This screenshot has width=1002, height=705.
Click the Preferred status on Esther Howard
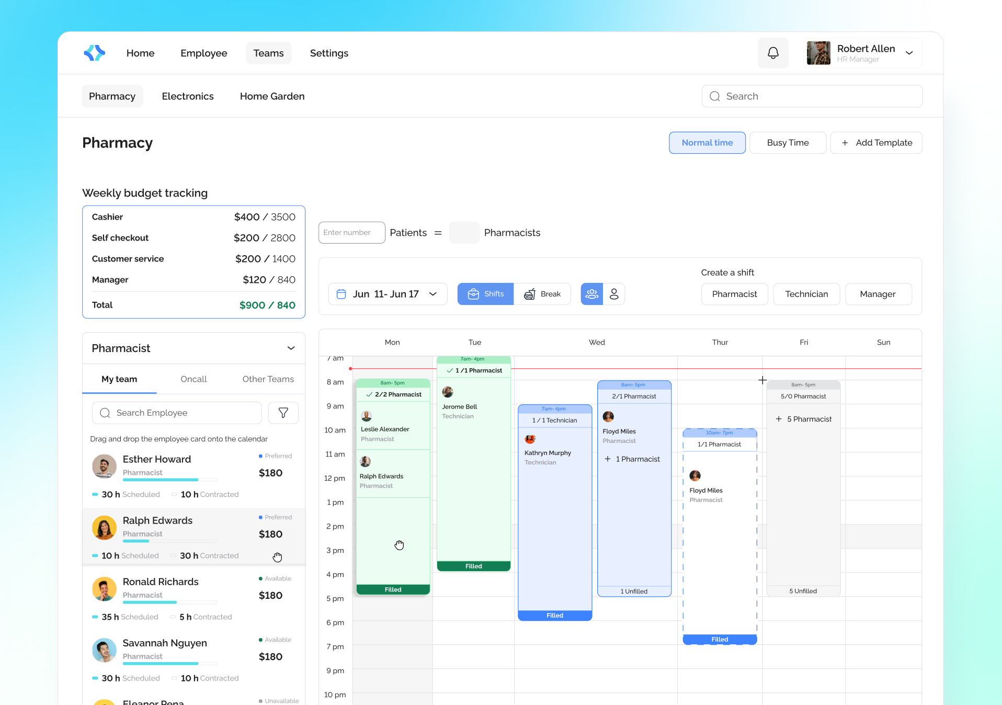275,456
